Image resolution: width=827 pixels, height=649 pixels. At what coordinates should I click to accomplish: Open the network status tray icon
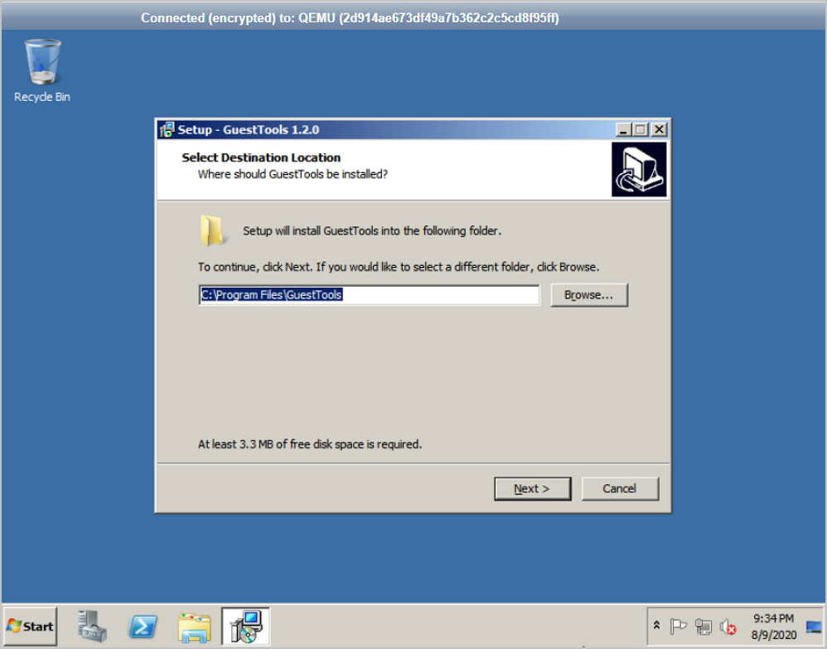tap(703, 627)
